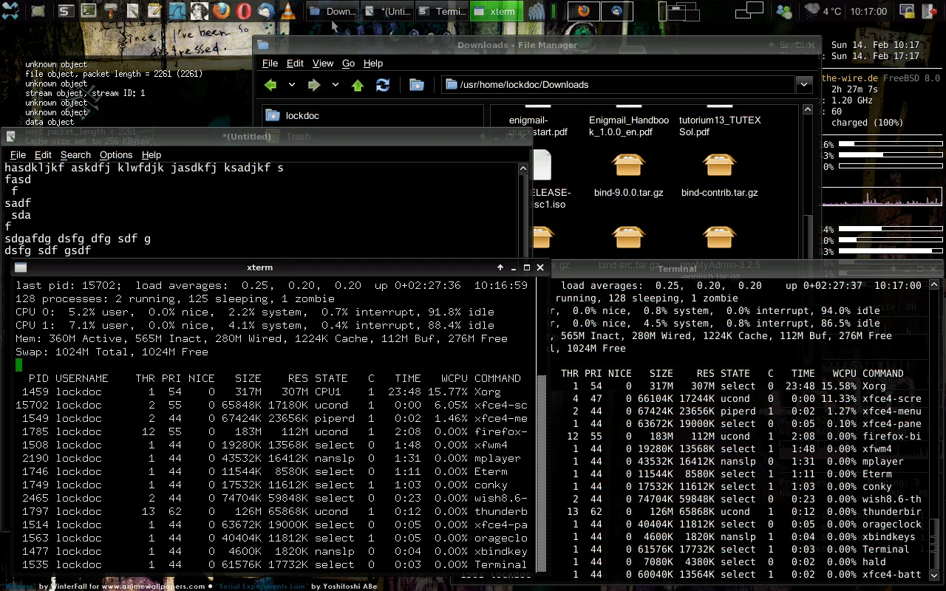Open View menu in File Manager

[x=323, y=64]
